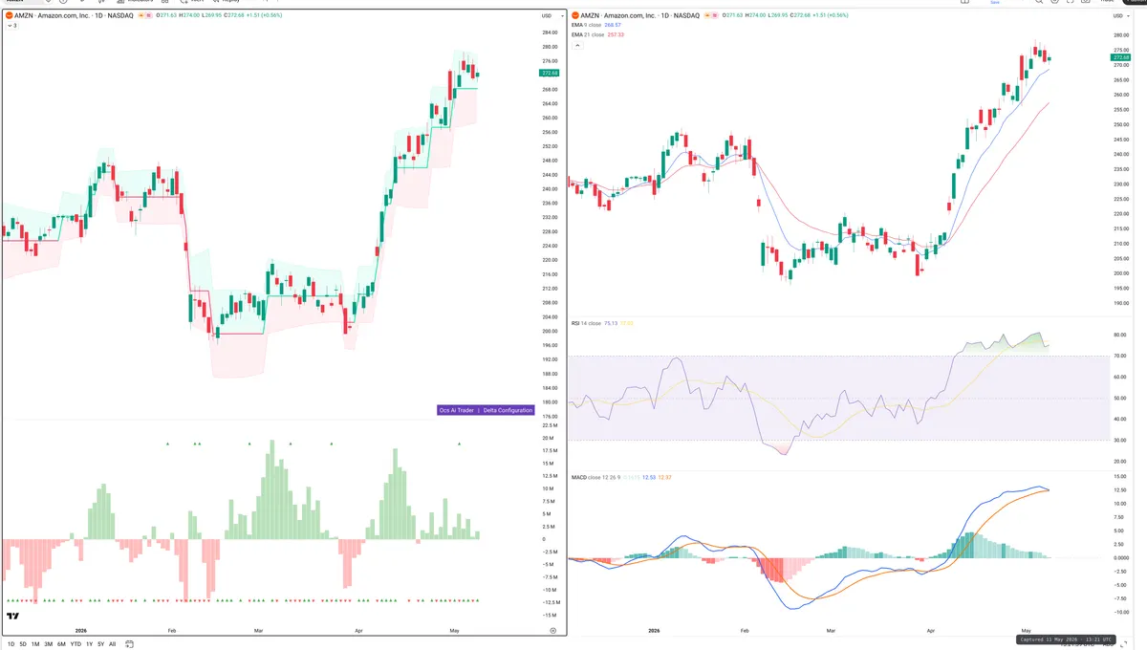The width and height of the screenshot is (1147, 650).
Task: Click the Apr label on left time axis
Action: pos(358,631)
